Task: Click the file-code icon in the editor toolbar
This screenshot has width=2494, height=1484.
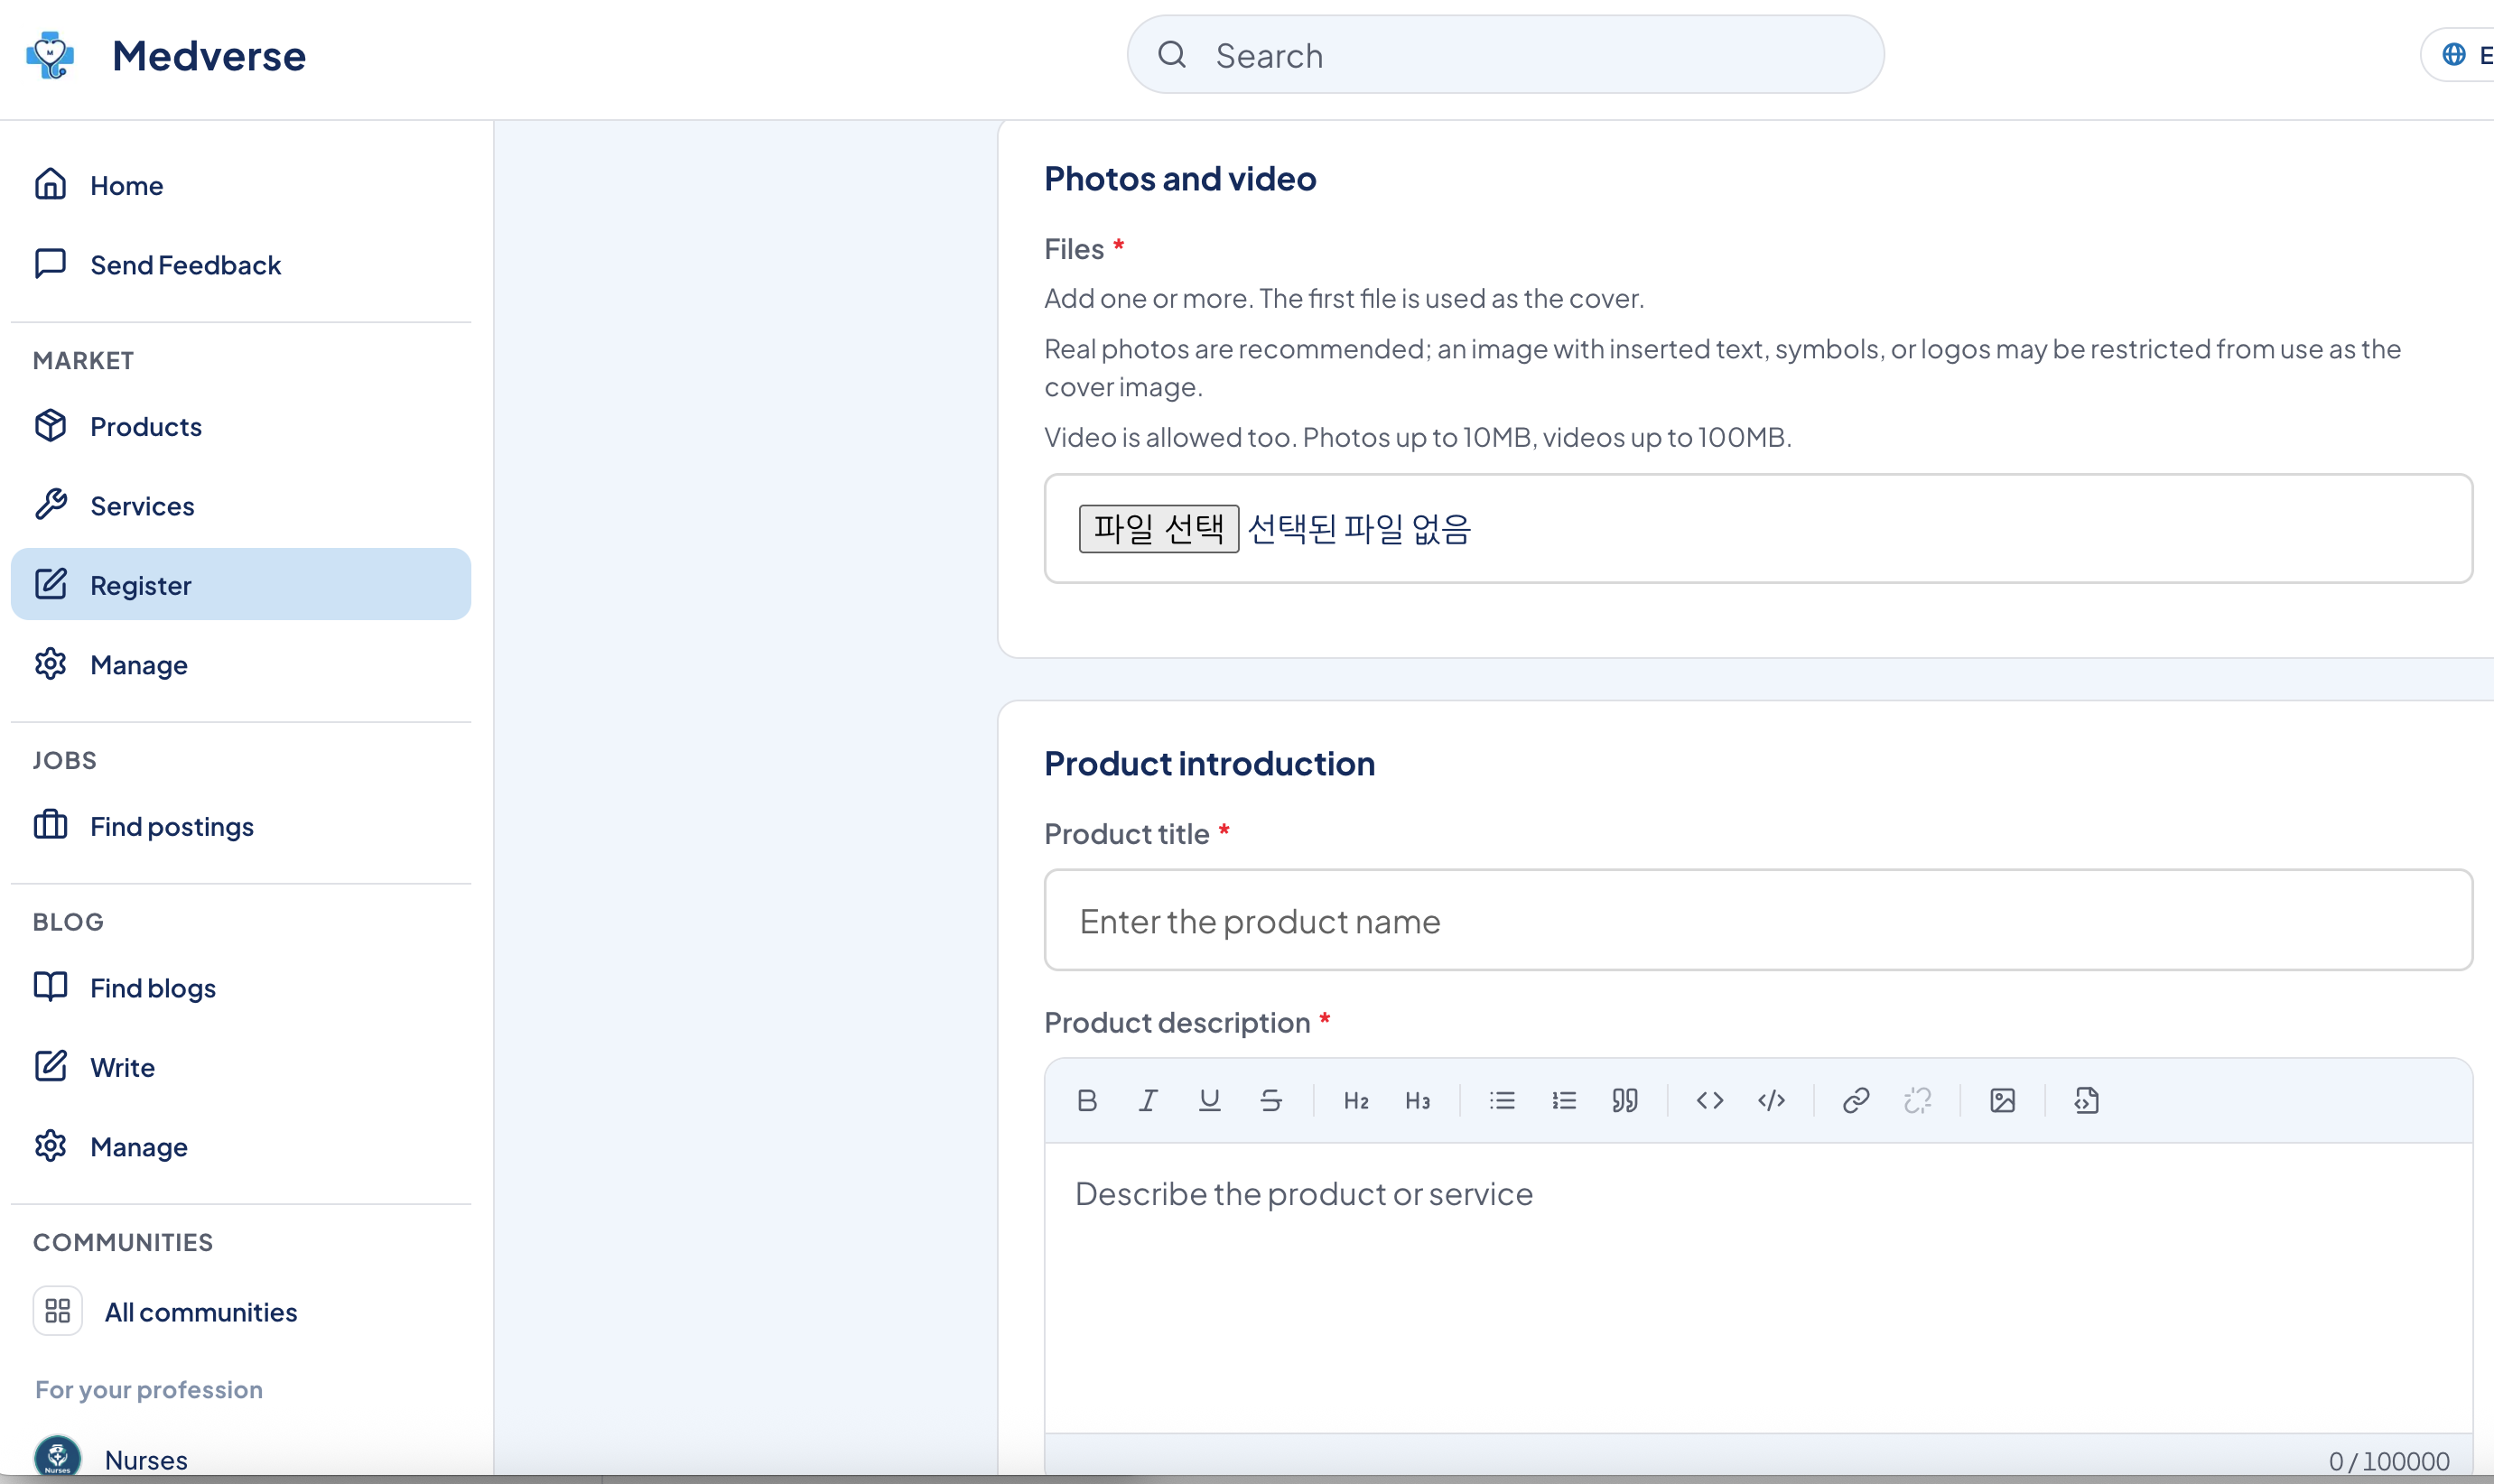Action: 2087,1101
